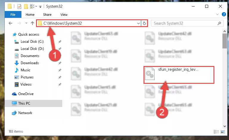Switch to details view button
This screenshot has height=140, width=229.
(216, 132)
